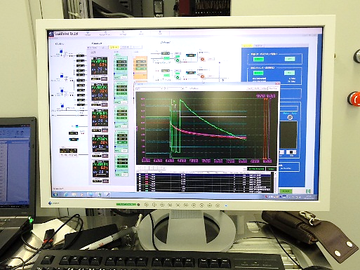Click the Windows Start orb in the taskbar
This screenshot has width=360, height=270.
click(55, 194)
